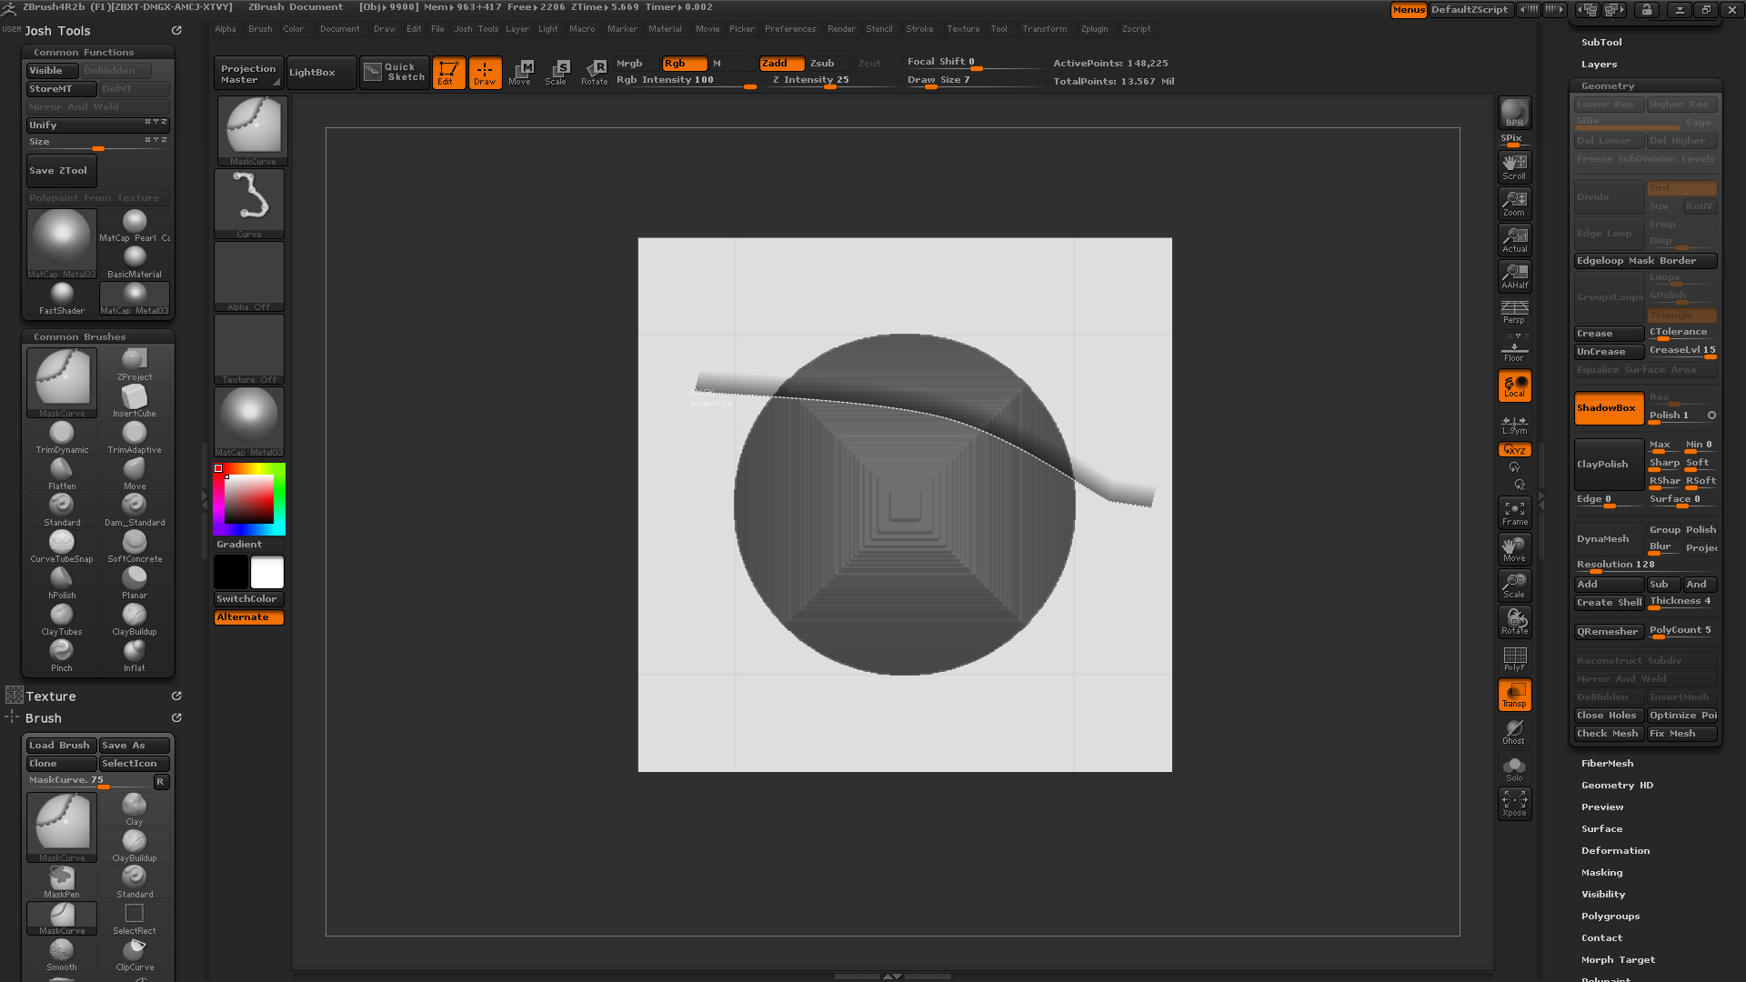Select the Inflat brush
Image resolution: width=1746 pixels, height=982 pixels.
[x=135, y=656]
